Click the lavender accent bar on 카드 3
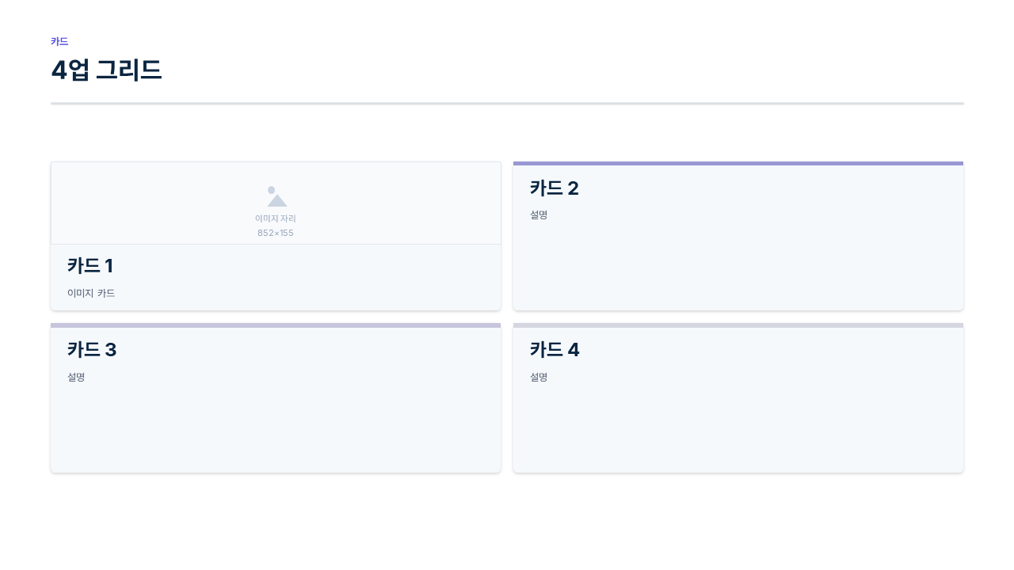The image size is (1014, 570). click(276, 325)
